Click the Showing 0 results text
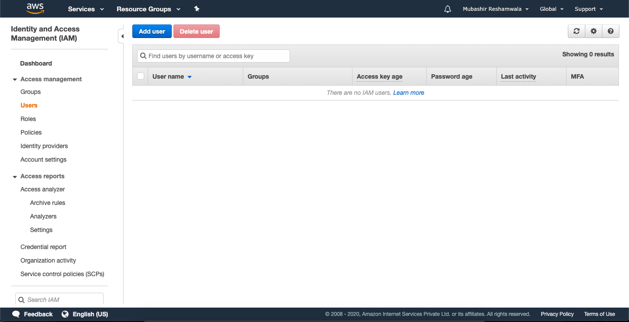629x322 pixels. click(588, 54)
